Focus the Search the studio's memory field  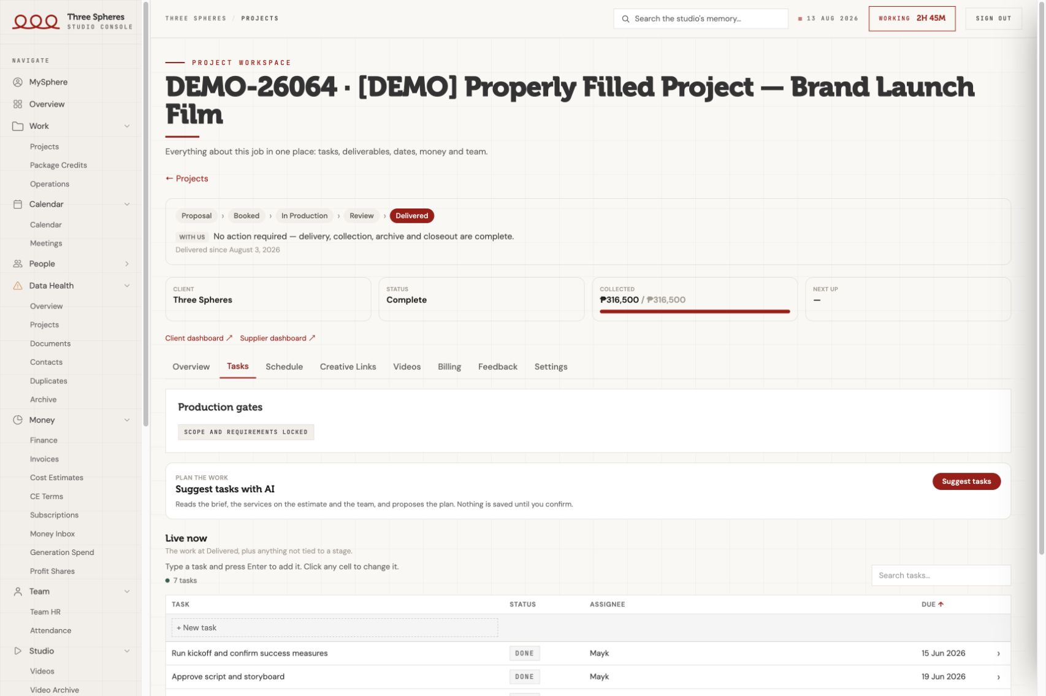pos(700,18)
